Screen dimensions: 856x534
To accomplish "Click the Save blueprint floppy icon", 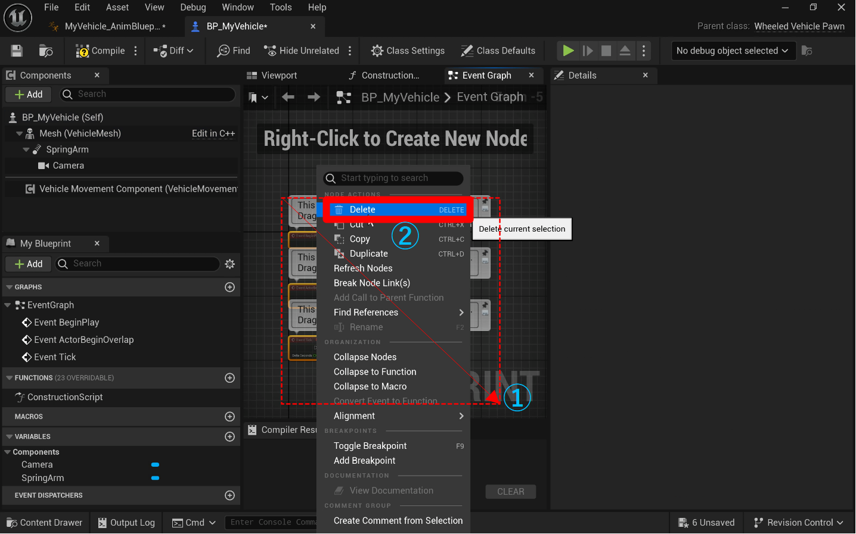I will [x=17, y=51].
